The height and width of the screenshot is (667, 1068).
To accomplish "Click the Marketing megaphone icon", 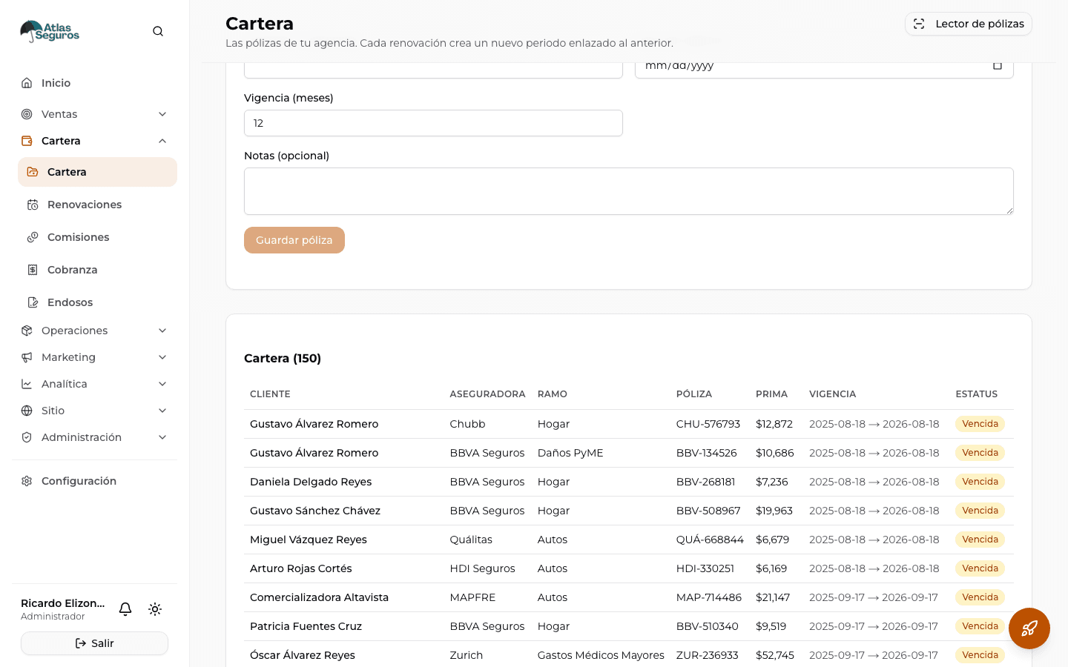I will (27, 357).
